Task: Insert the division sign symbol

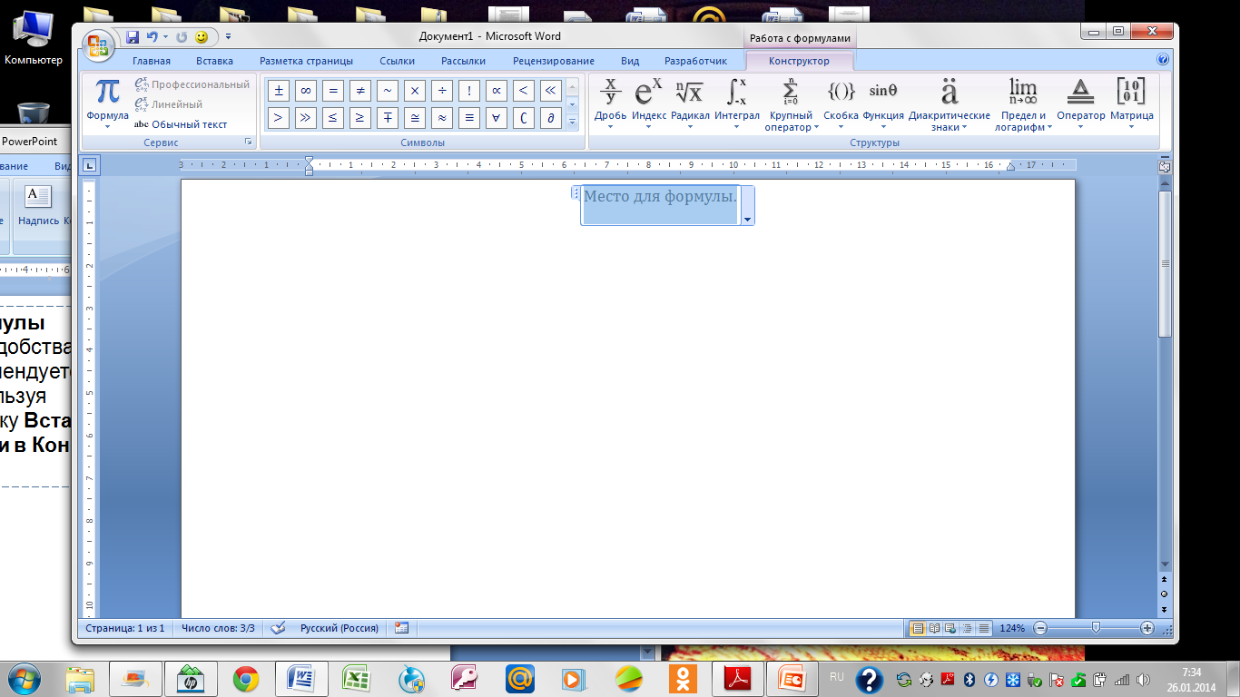Action: [442, 90]
